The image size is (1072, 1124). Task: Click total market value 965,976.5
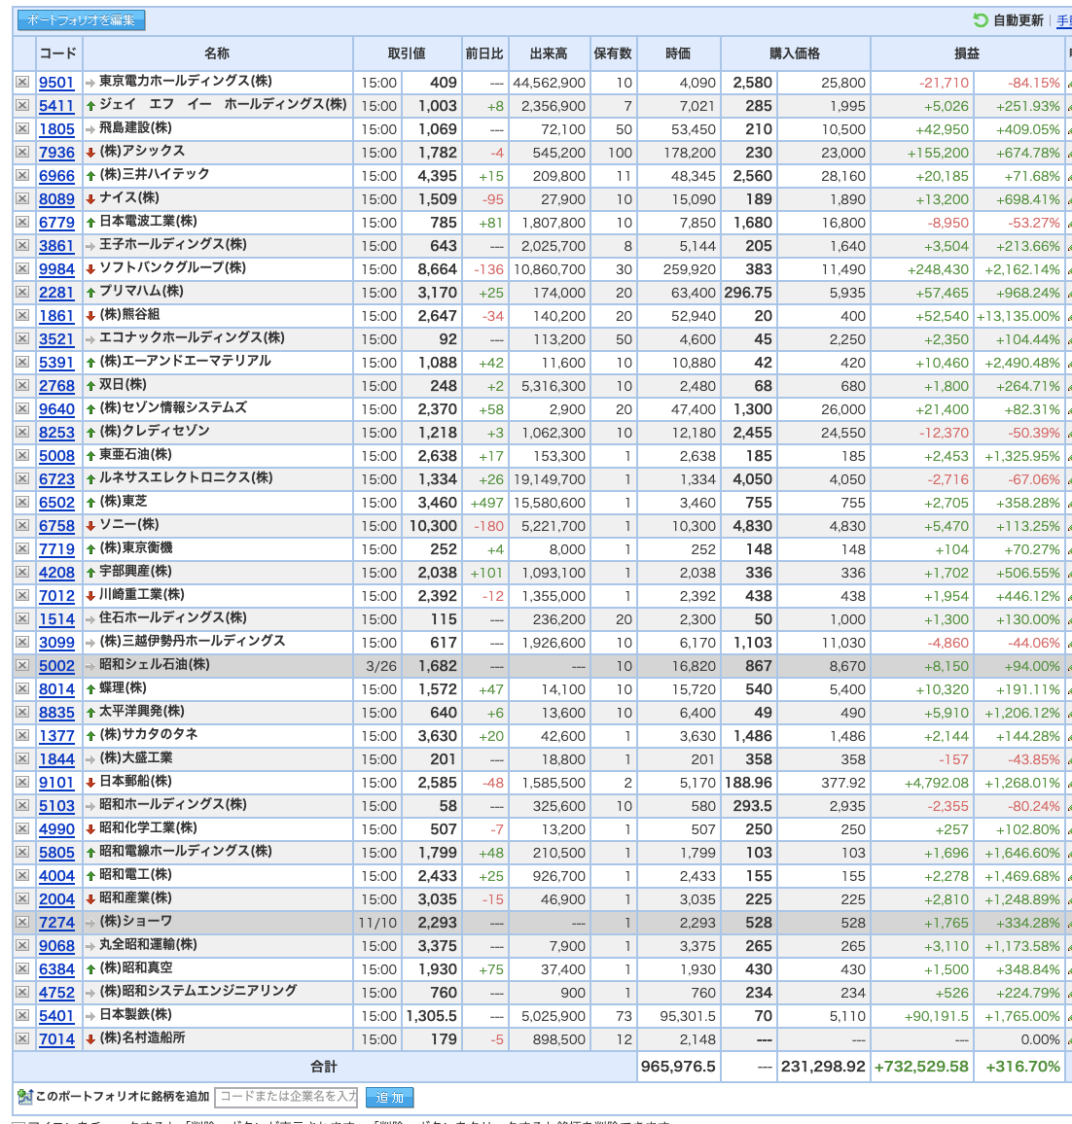pos(678,1067)
